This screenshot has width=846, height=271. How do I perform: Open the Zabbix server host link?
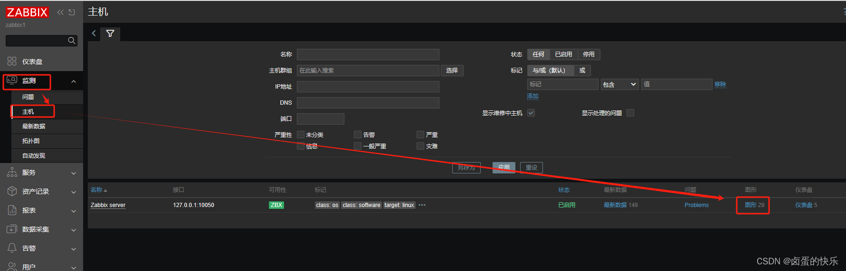click(x=108, y=205)
